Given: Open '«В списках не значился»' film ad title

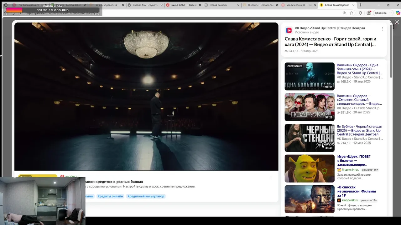Looking at the screenshot, I should (x=357, y=191).
